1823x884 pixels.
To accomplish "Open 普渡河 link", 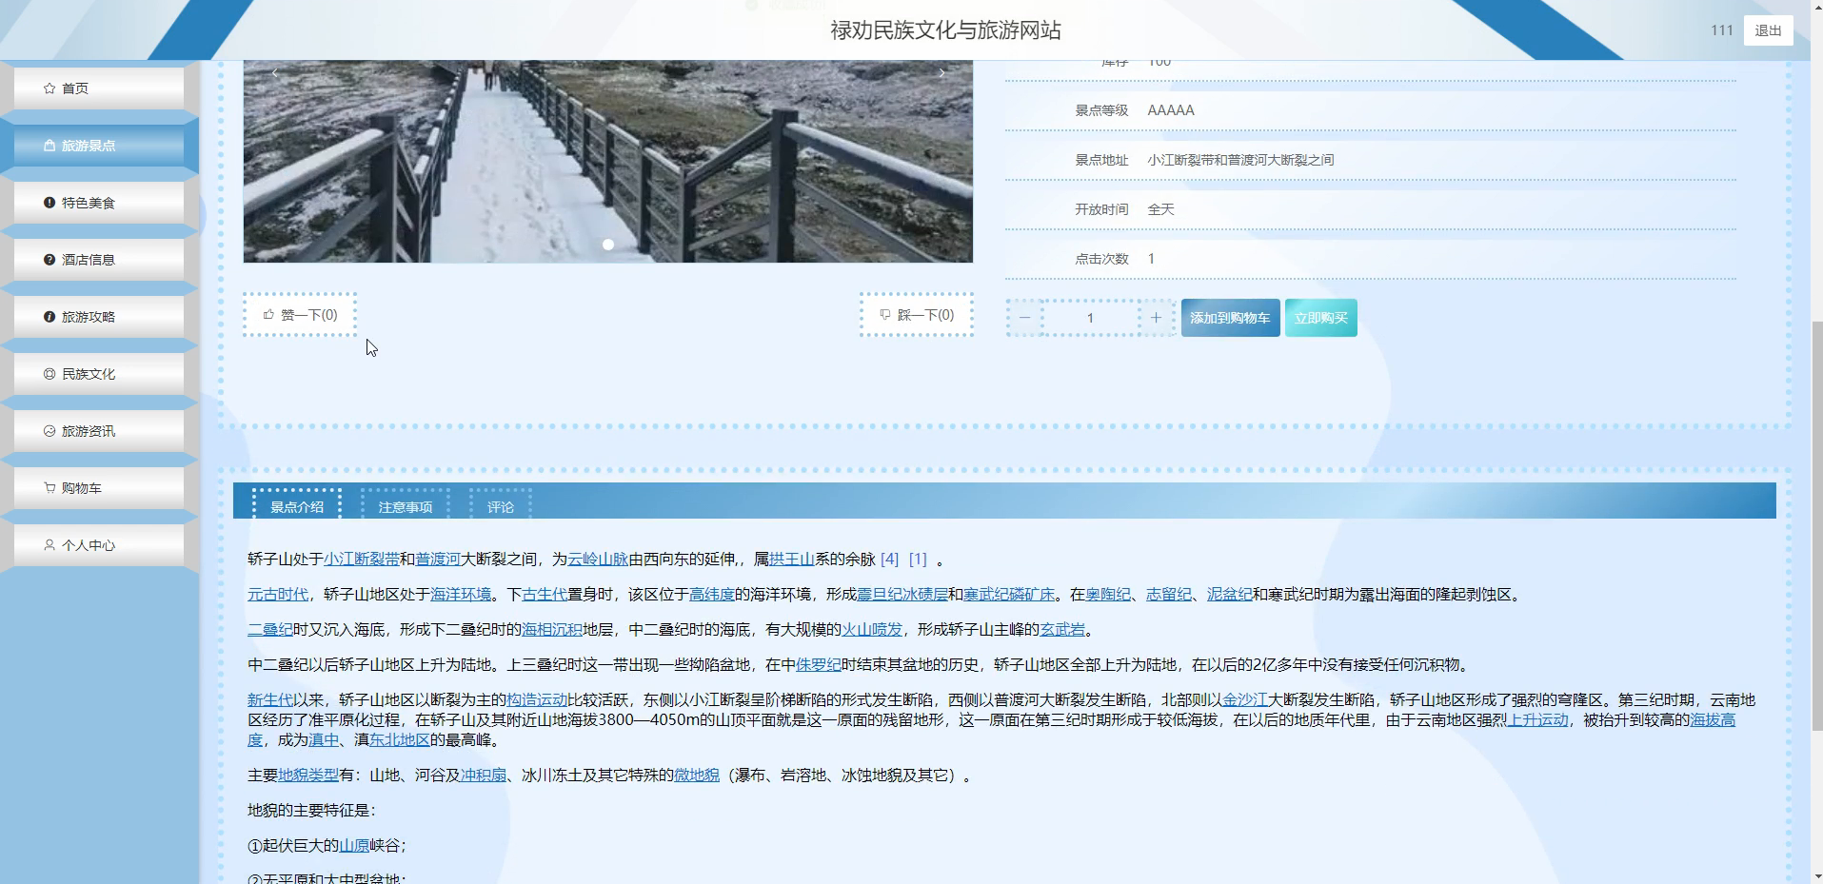I will [438, 560].
